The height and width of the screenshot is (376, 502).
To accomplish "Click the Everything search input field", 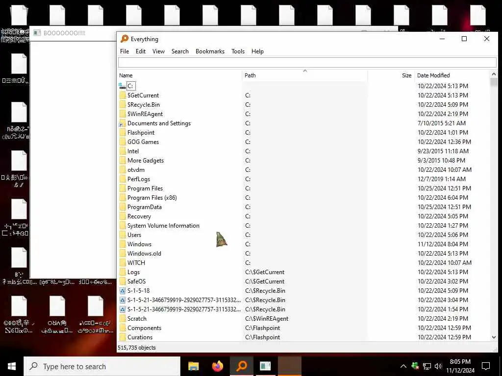I will click(307, 62).
